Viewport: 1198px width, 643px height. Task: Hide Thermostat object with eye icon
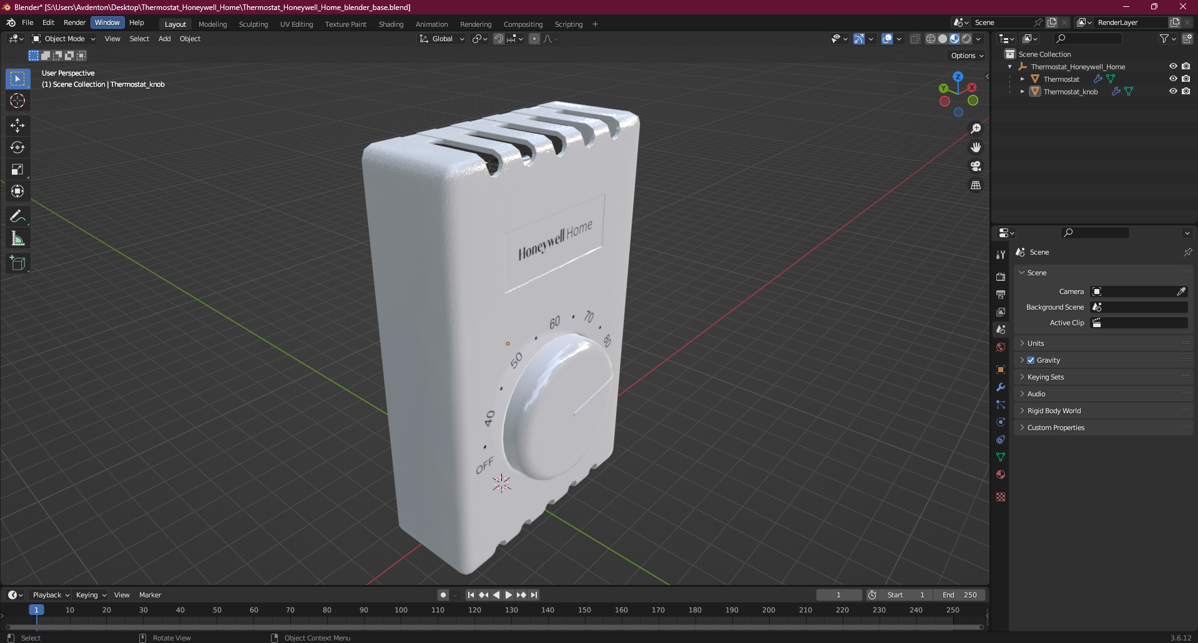1173,79
